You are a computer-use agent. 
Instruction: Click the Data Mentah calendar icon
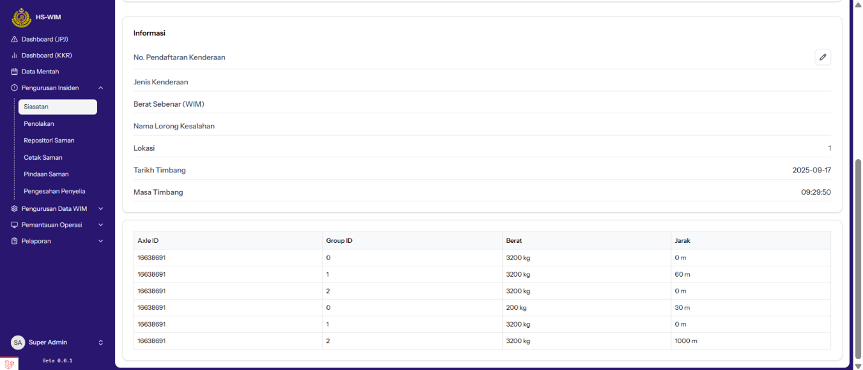pos(14,72)
